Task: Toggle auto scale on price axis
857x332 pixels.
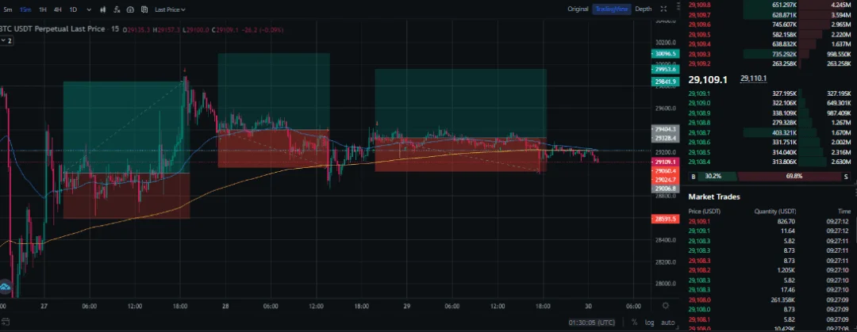Action: click(x=667, y=322)
